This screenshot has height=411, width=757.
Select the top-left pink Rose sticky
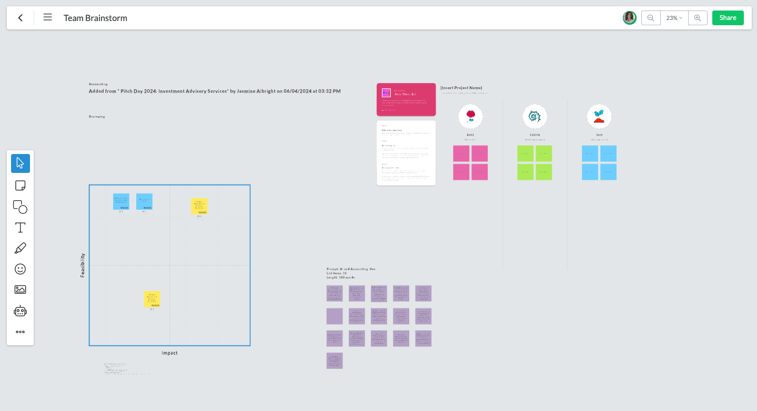tap(461, 153)
